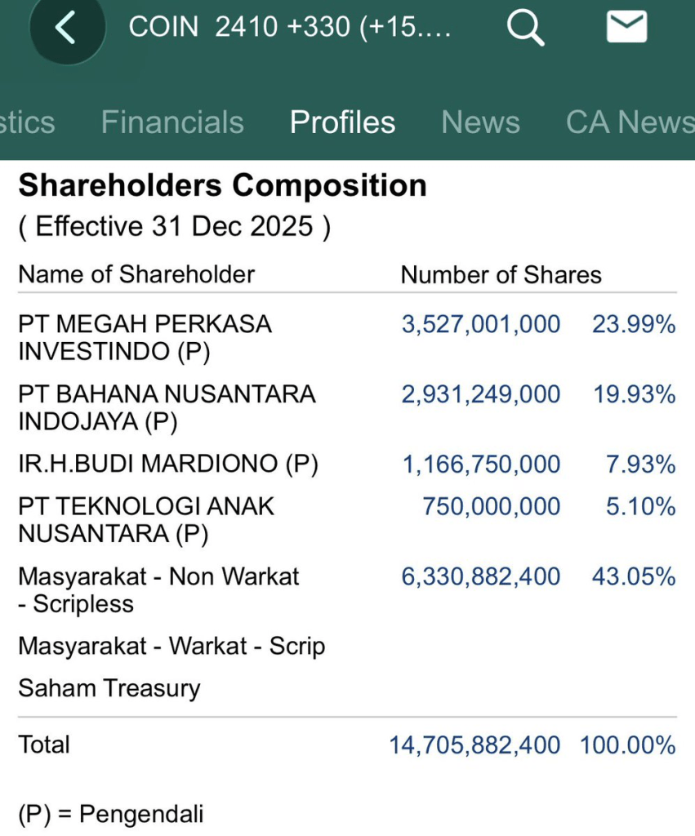This screenshot has height=836, width=695.
Task: Tap the back arrow icon
Action: point(65,29)
